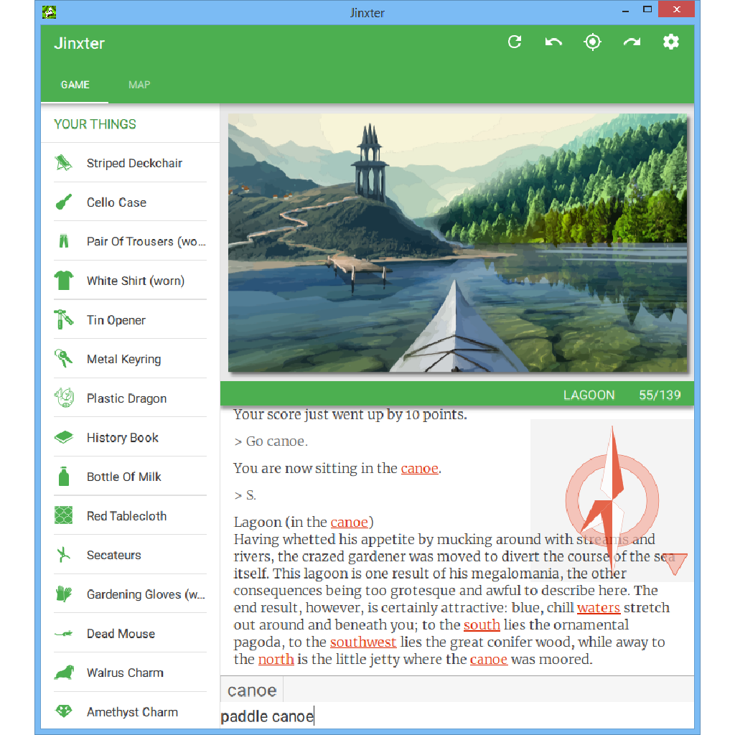The width and height of the screenshot is (735, 735).
Task: Open settings via the gear icon
Action: 670,42
